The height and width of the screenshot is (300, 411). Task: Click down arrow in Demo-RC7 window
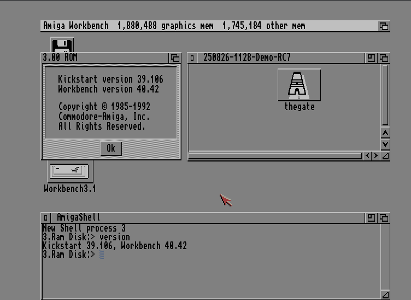coord(385,144)
